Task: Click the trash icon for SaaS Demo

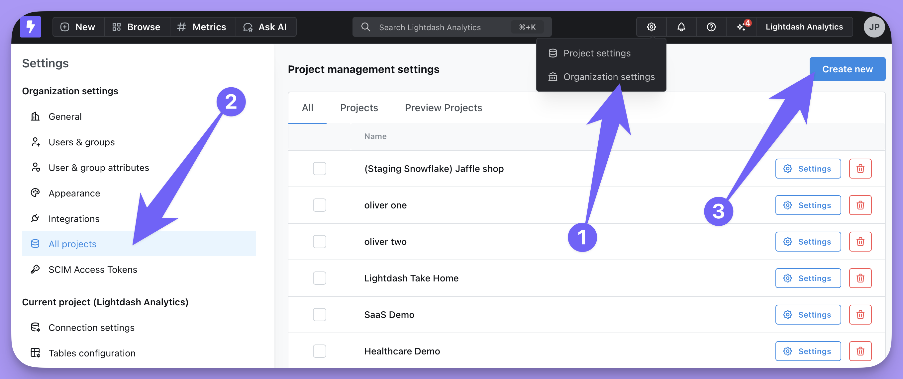Action: tap(860, 315)
